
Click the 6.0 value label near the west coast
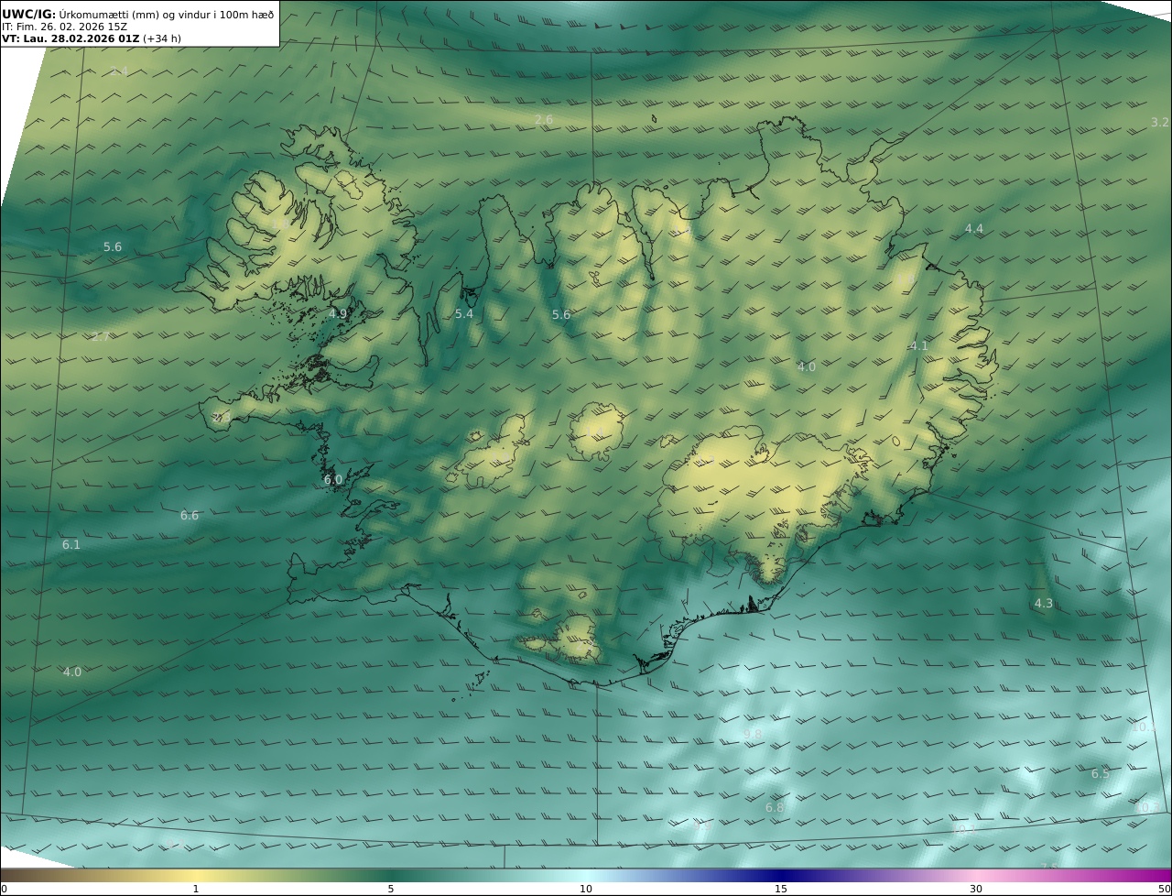(333, 480)
